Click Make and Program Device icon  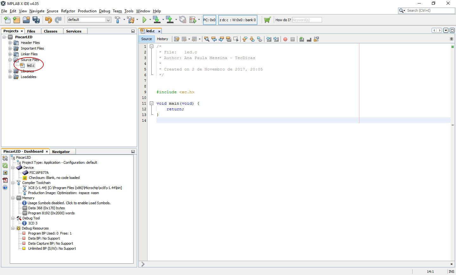click(x=156, y=20)
